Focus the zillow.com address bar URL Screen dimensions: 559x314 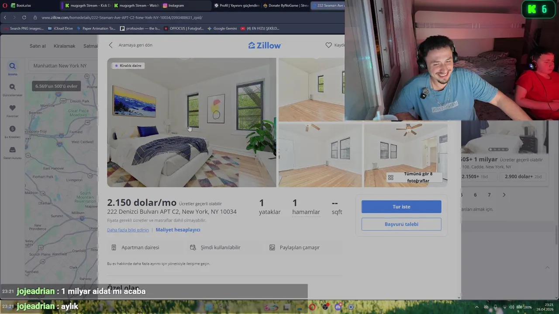[x=122, y=17]
